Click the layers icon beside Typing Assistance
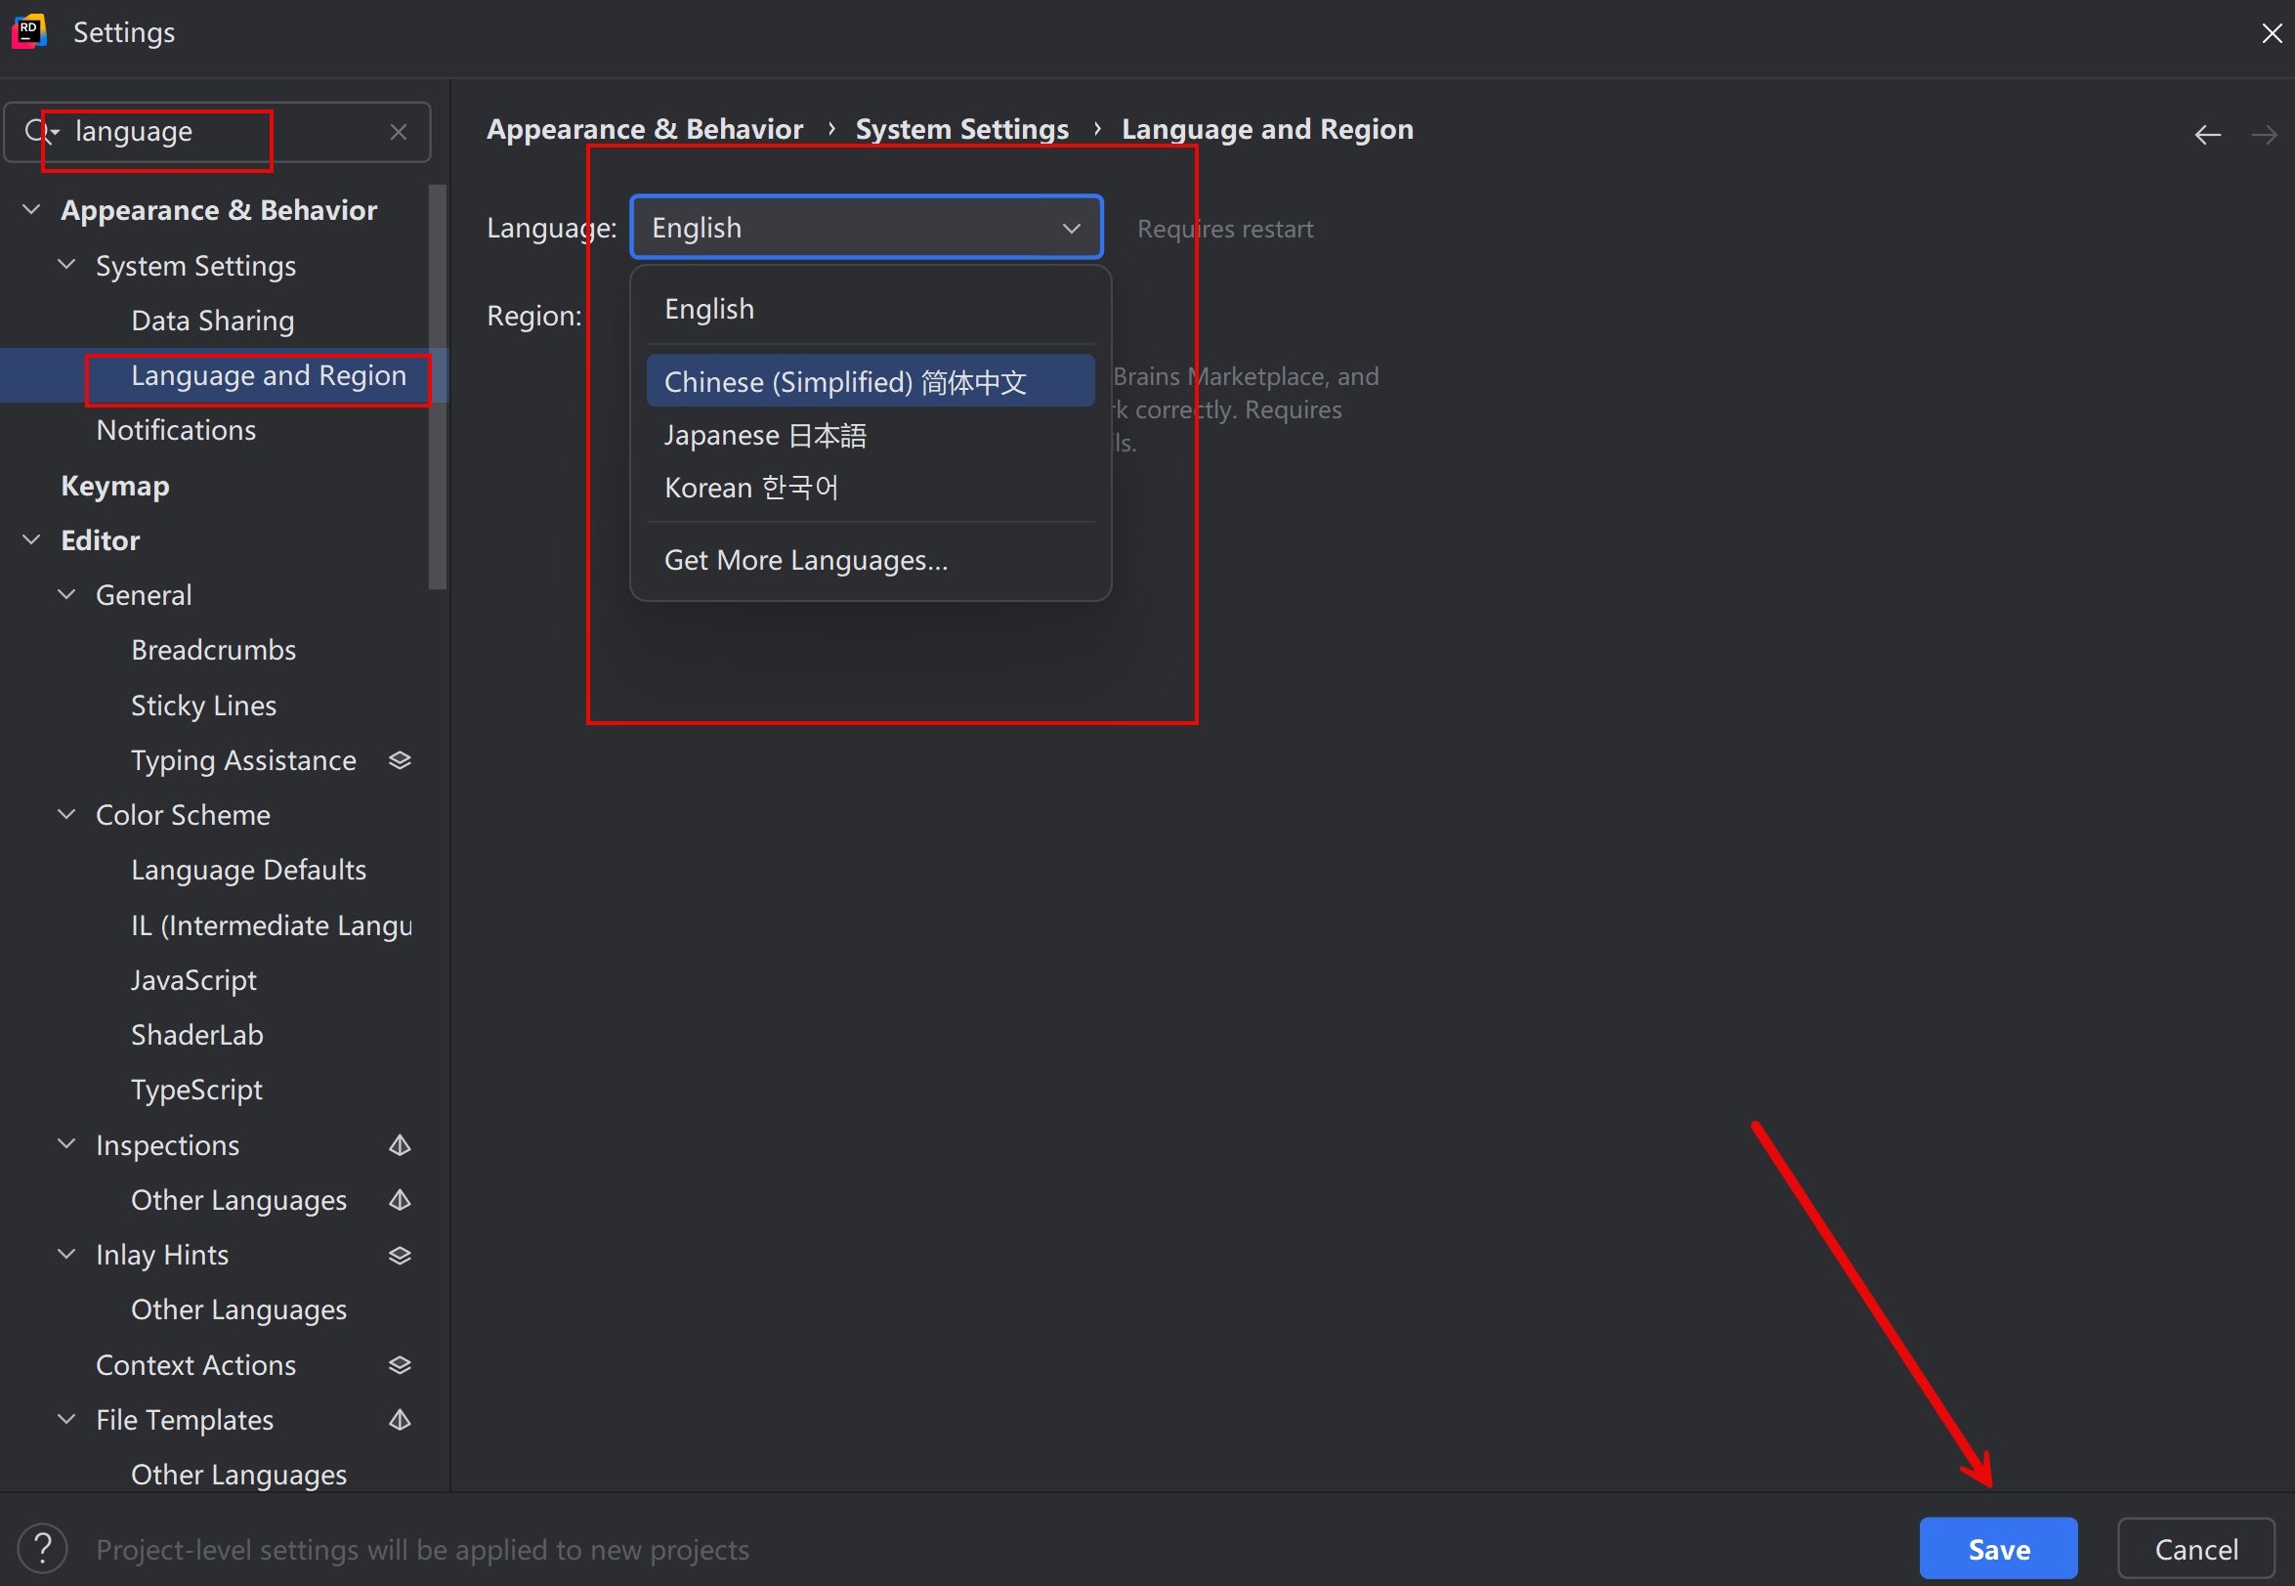Viewport: 2295px width, 1586px height. point(400,760)
